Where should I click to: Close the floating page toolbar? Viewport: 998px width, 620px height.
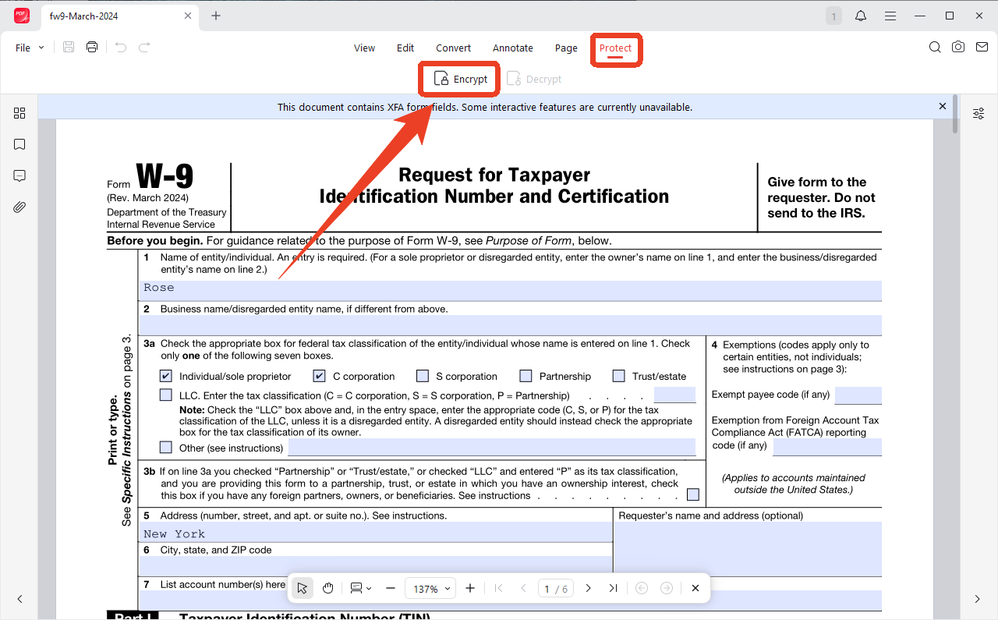tap(695, 588)
